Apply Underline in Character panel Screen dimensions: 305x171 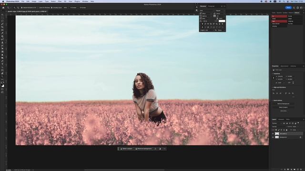(219, 24)
